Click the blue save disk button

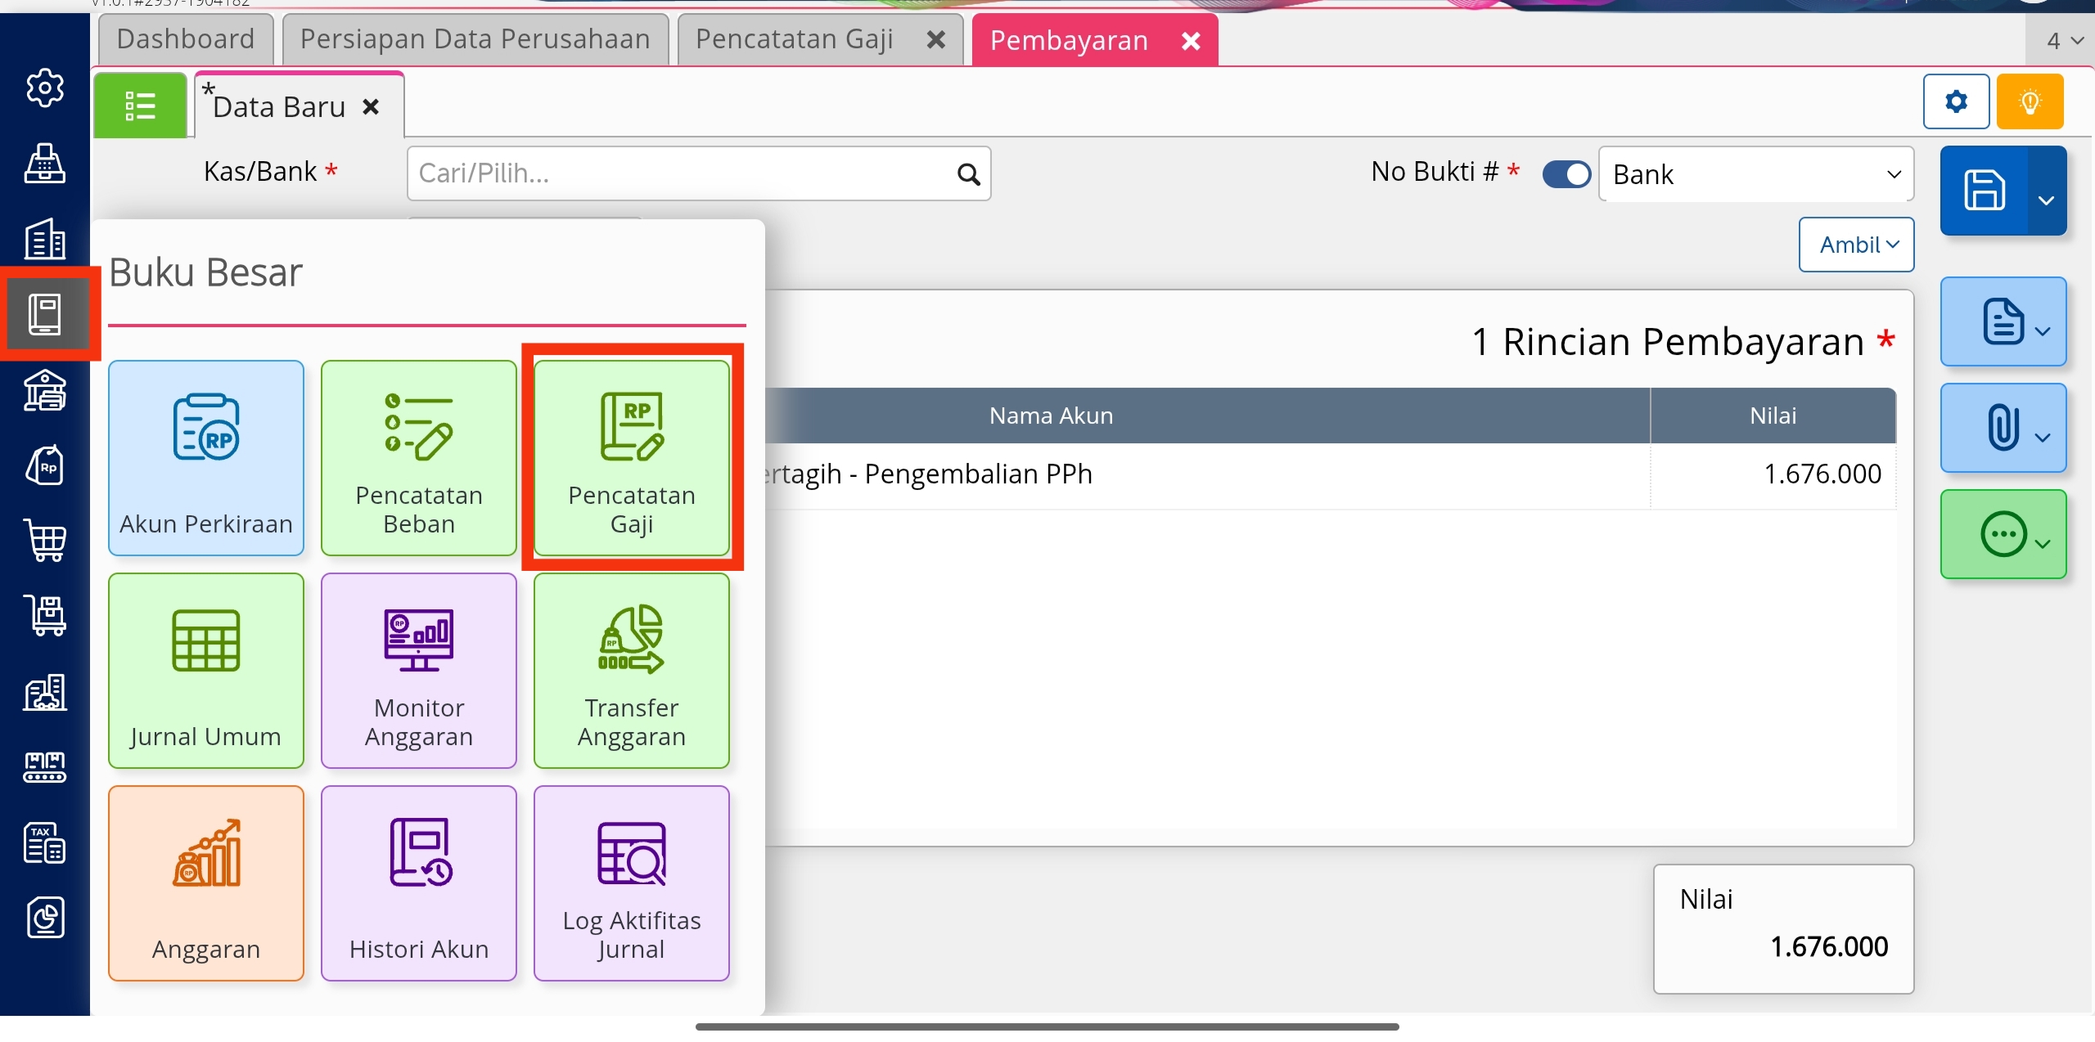click(1984, 191)
